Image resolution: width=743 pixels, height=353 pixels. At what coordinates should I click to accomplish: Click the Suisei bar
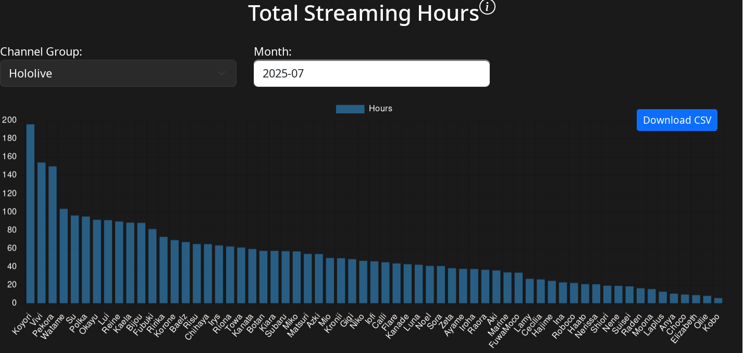629,295
